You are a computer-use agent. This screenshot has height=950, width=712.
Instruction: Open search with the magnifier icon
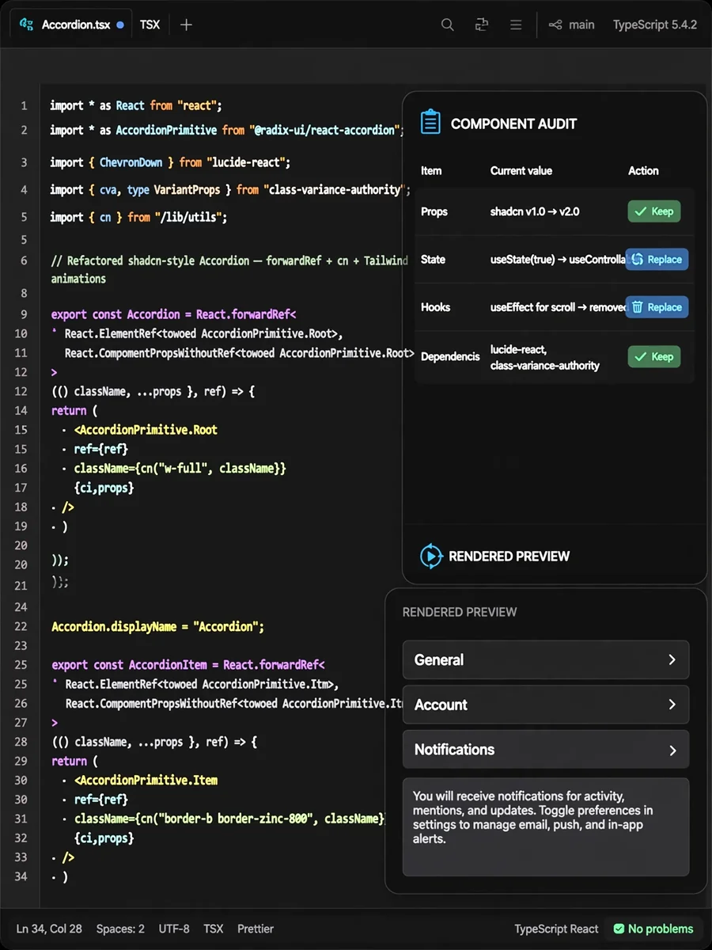pos(448,25)
